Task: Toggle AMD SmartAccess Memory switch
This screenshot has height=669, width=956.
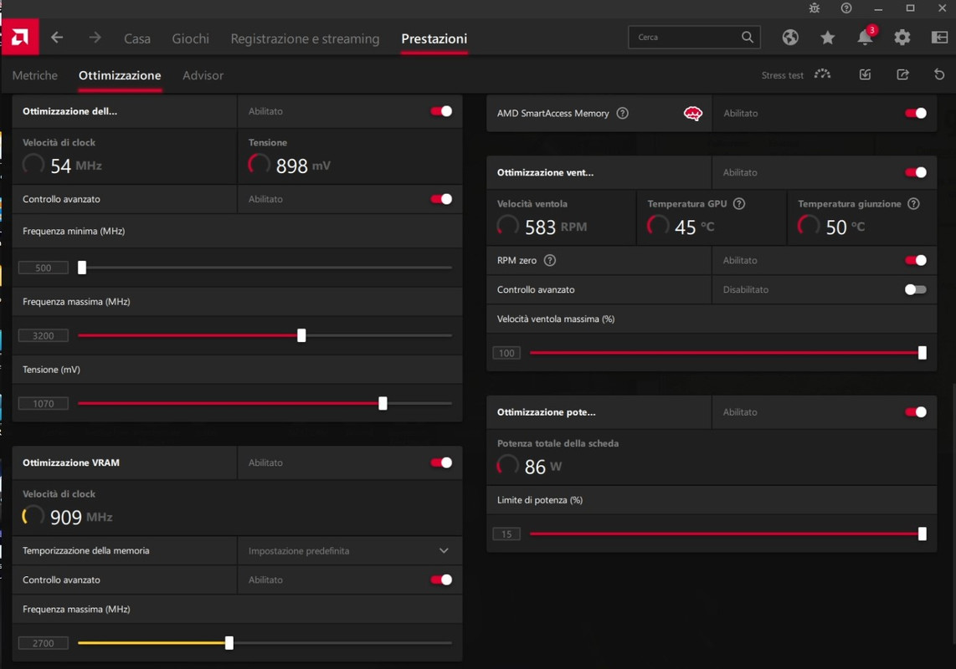Action: [916, 114]
